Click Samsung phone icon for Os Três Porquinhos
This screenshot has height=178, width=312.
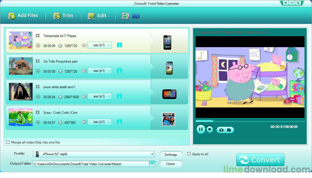[169, 68]
